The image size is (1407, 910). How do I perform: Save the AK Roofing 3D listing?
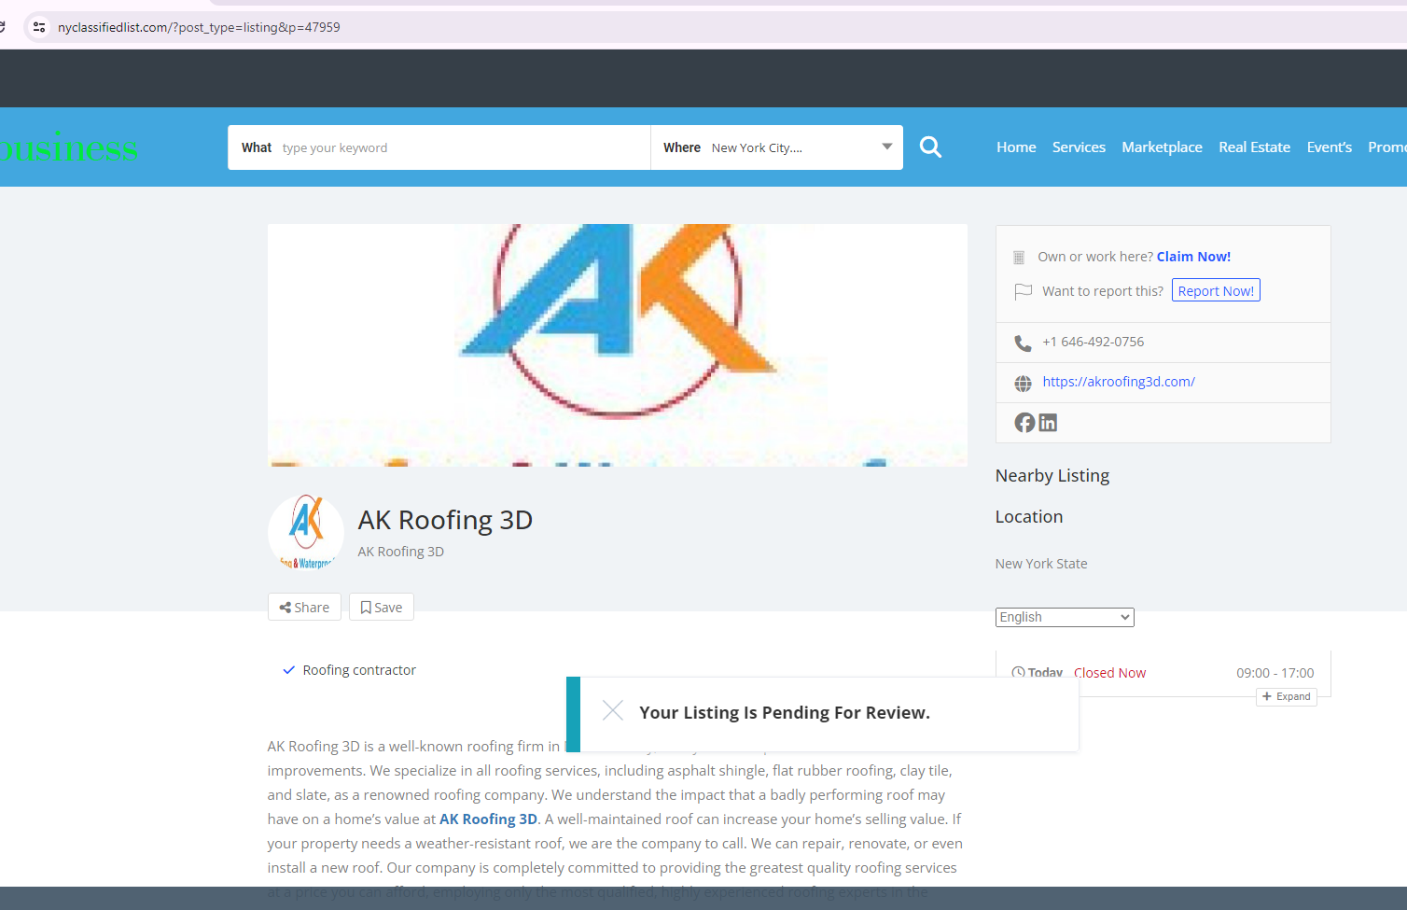tap(382, 607)
